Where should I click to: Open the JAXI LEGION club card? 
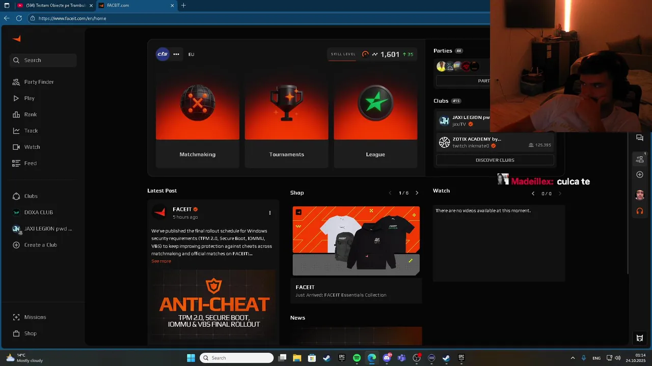464,120
